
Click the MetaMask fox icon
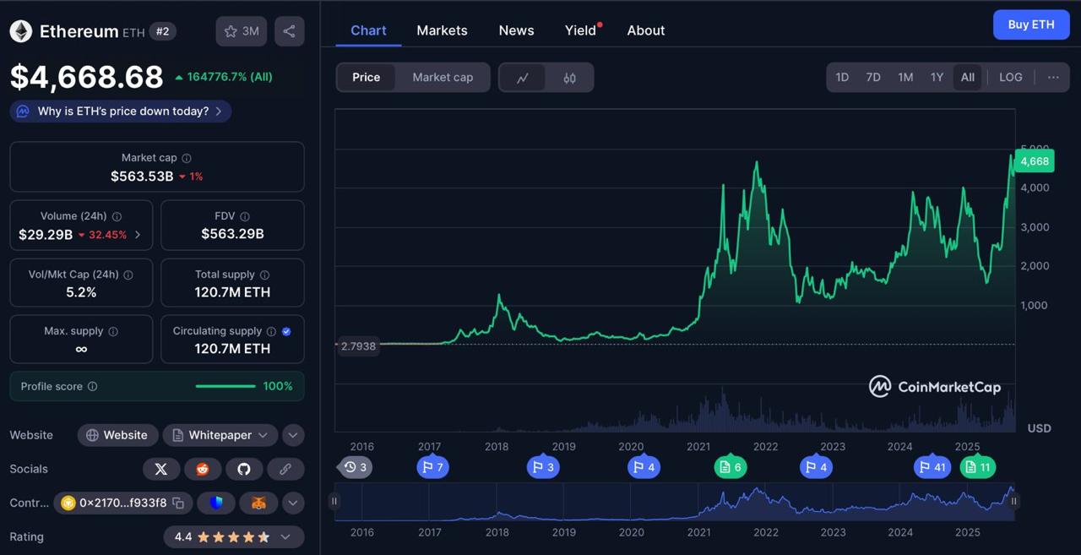click(x=258, y=503)
